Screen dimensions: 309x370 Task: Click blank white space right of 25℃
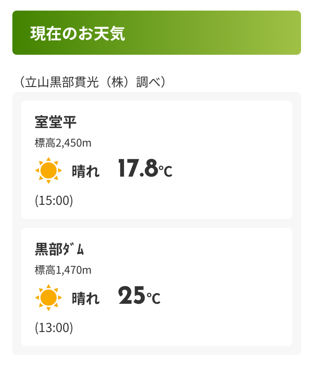(230, 297)
